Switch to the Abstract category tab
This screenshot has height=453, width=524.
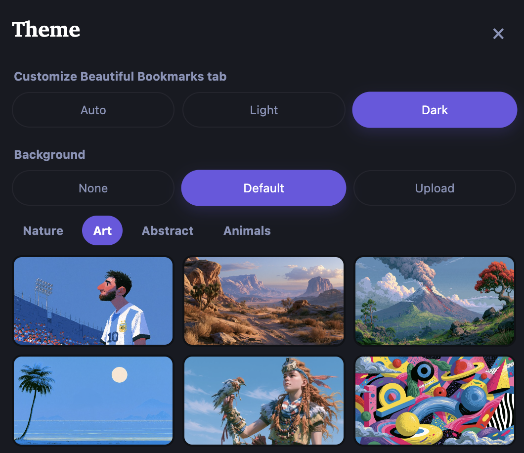(168, 230)
